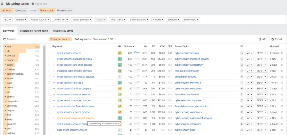Viewport: 287px width, 135px height.
Task: Add 'cyber security financial services' with plus icon
Action: point(54,94)
